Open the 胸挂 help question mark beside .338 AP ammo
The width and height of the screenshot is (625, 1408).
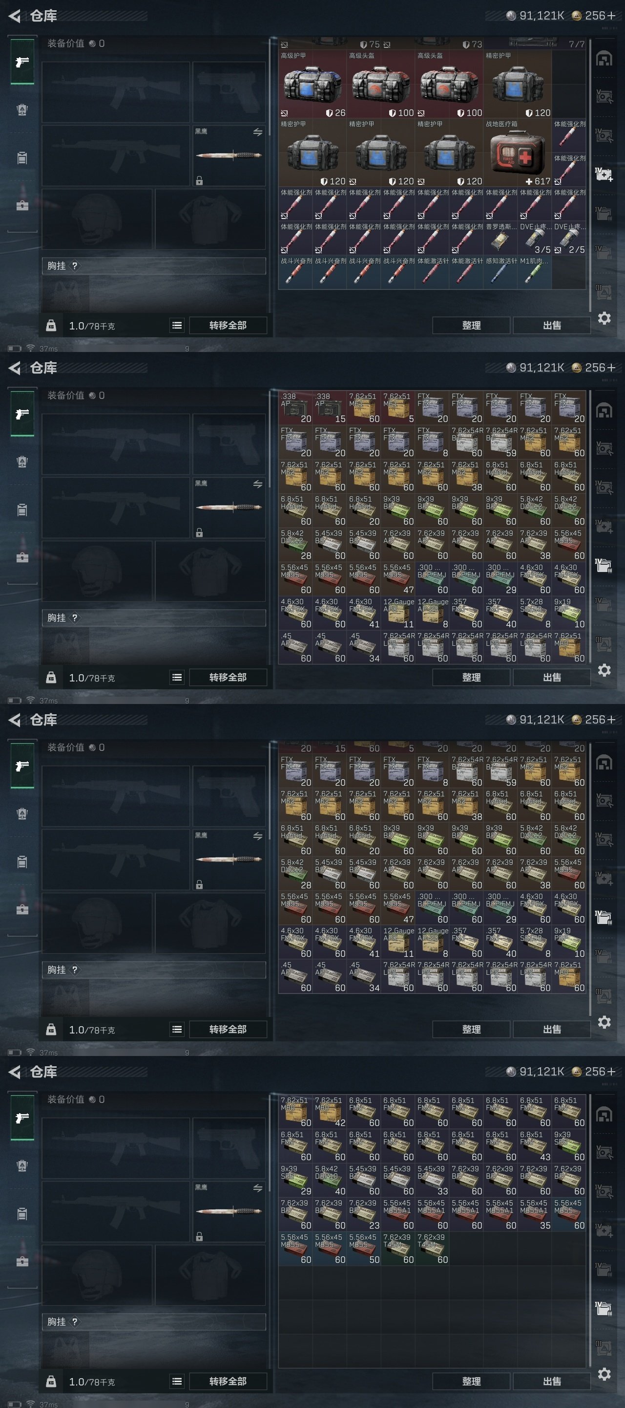tap(75, 617)
